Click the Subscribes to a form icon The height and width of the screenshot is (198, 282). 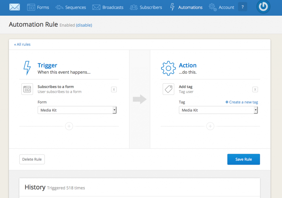[x=27, y=89]
